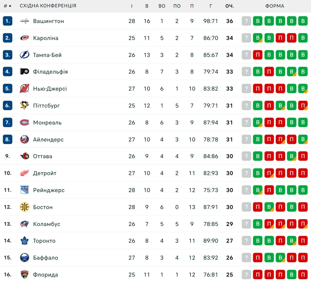Click Florida's green В win badge
Image resolution: width=311 pixels, height=281 pixels.
coord(291,274)
